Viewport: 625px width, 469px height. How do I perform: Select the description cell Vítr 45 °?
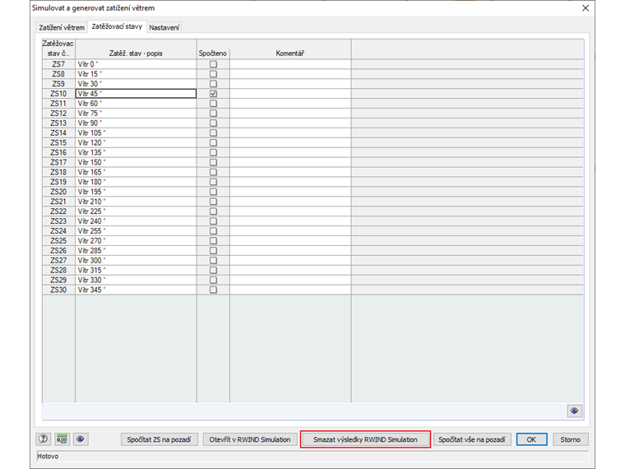(x=136, y=94)
